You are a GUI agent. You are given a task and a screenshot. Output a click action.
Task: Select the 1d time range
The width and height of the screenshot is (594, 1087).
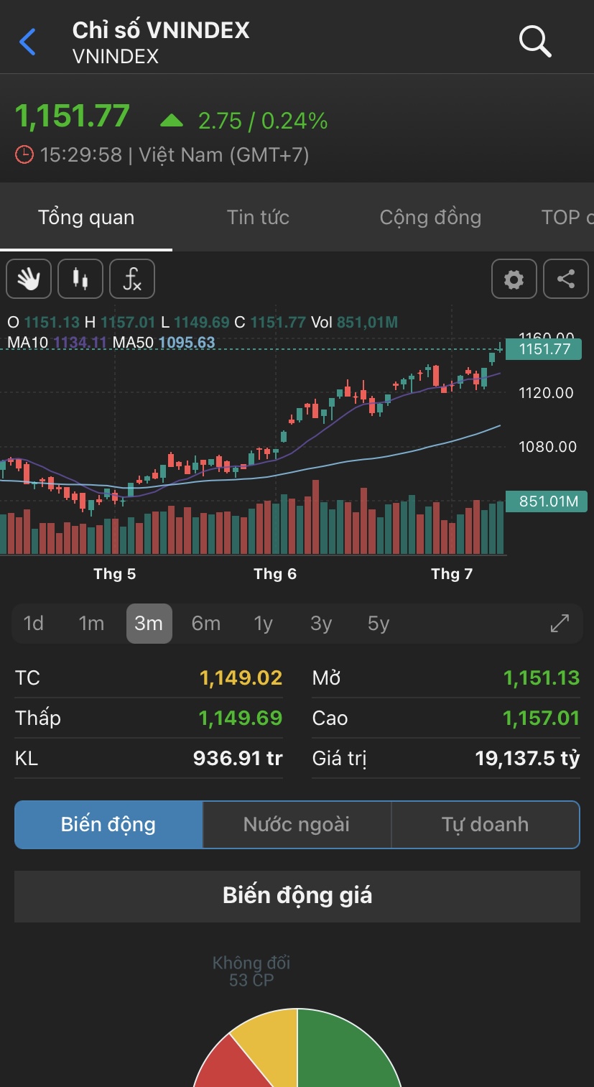click(34, 624)
